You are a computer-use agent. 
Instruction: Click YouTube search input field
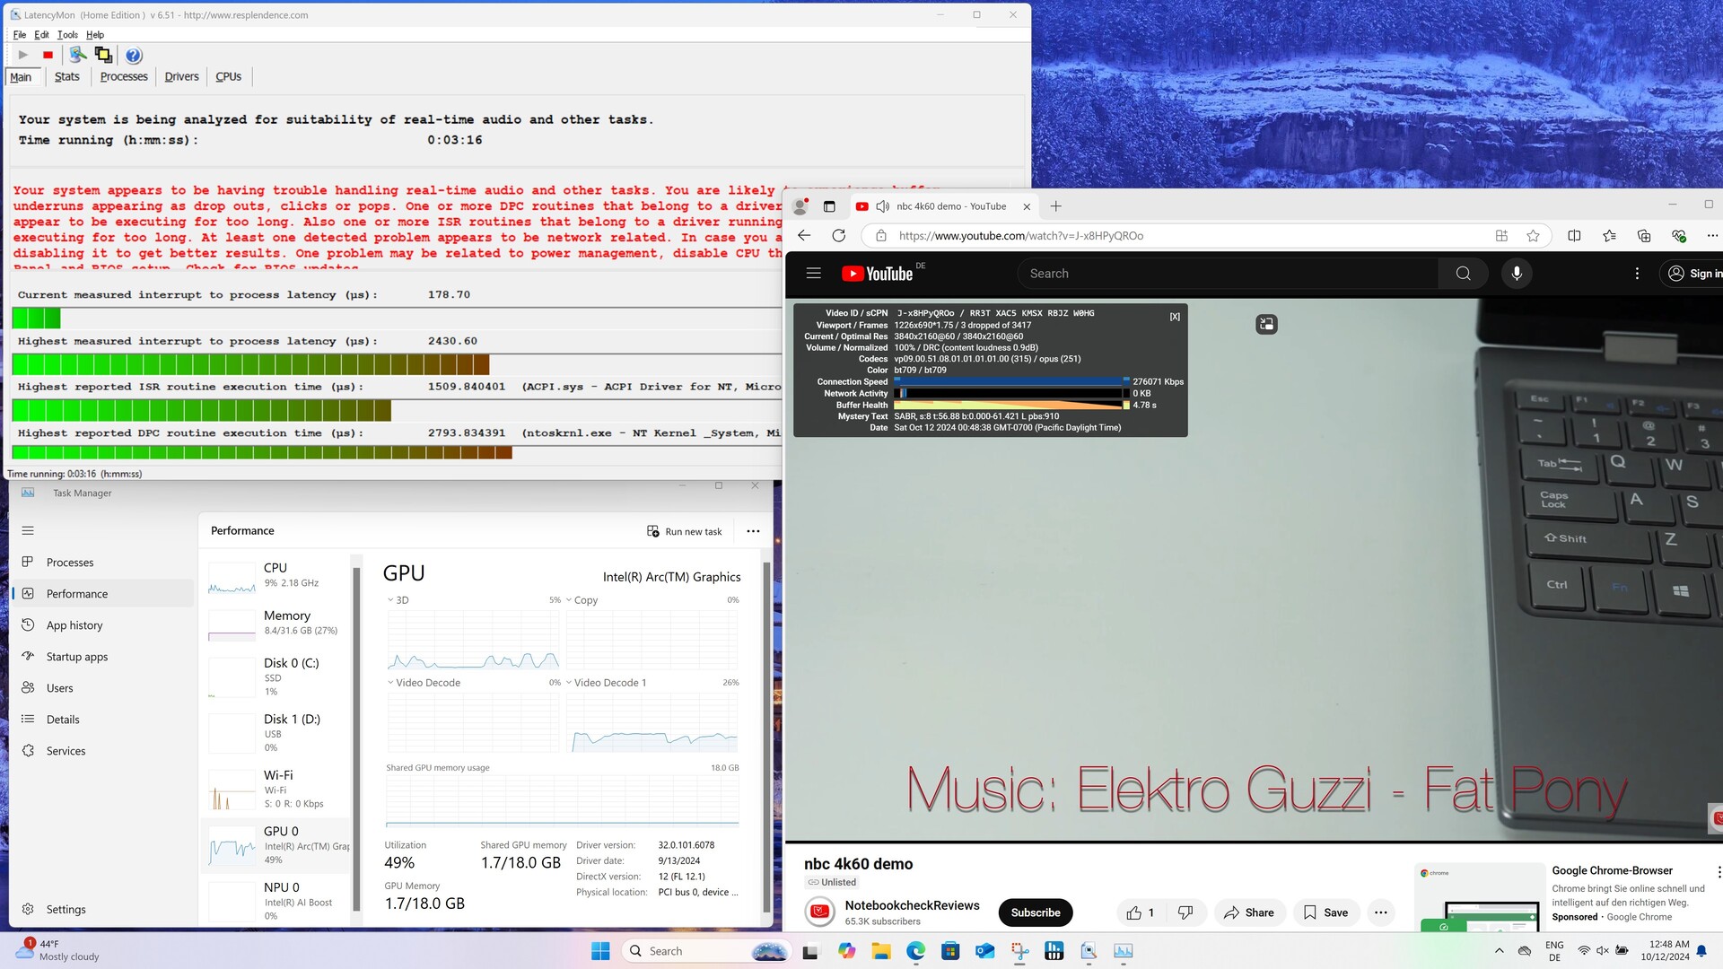[x=1228, y=274]
